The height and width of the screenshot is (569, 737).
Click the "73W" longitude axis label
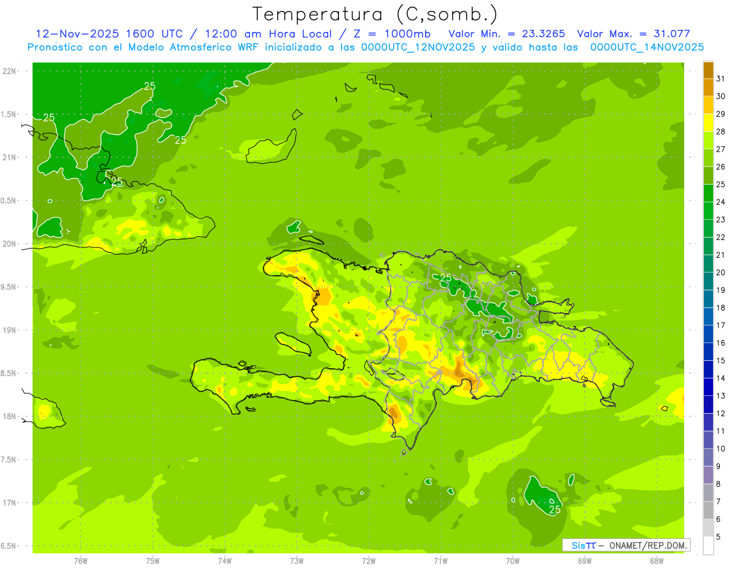click(x=297, y=561)
